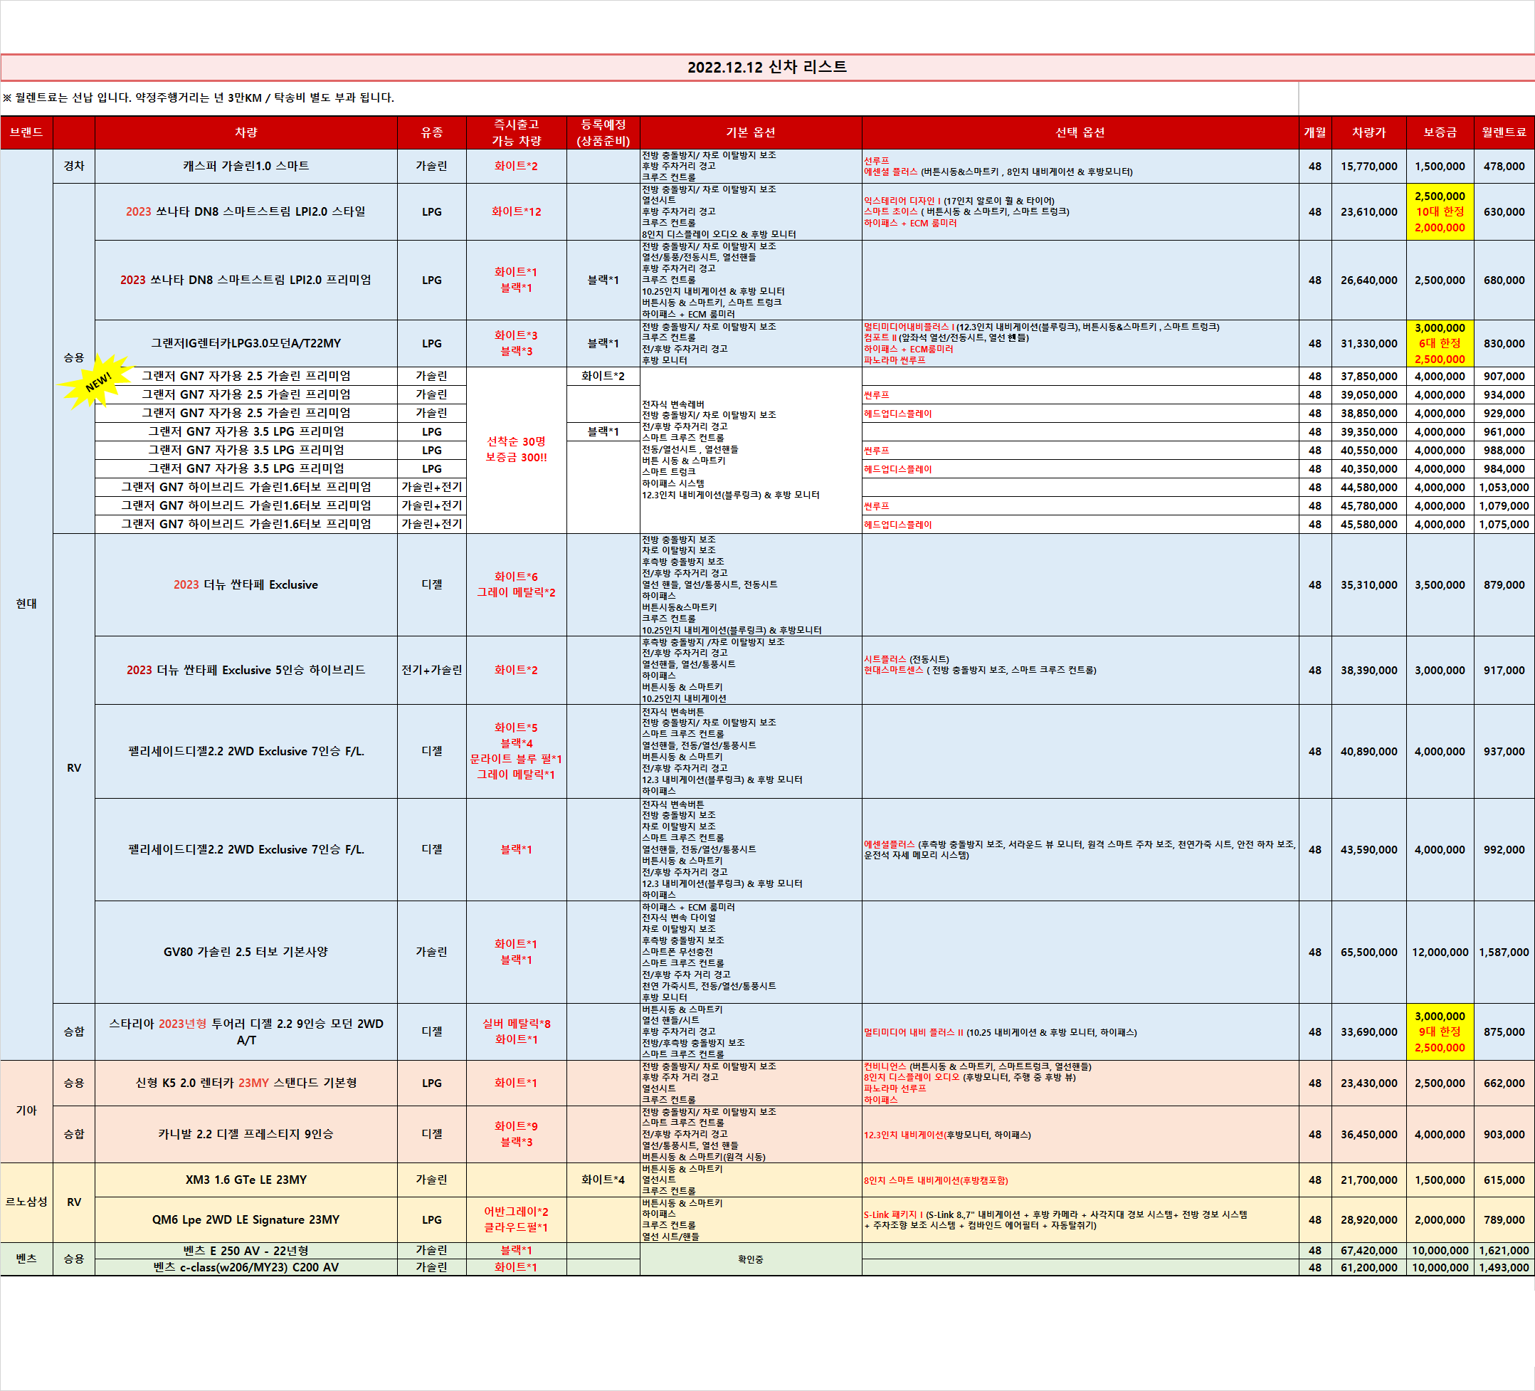1535x1391 pixels.
Task: Click the '확인중' options cell
Action: pos(751,1259)
